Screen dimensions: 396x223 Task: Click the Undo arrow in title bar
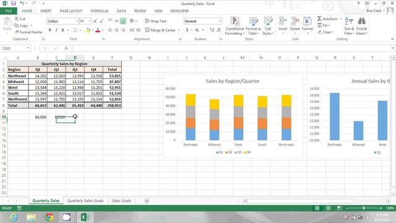point(22,3)
